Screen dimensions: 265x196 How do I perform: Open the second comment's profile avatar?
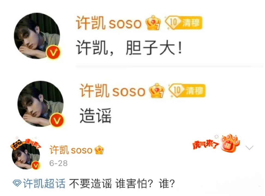coord(41,104)
